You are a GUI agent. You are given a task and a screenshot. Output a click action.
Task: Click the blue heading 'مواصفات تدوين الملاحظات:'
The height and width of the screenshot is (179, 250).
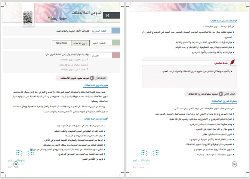[223, 21]
